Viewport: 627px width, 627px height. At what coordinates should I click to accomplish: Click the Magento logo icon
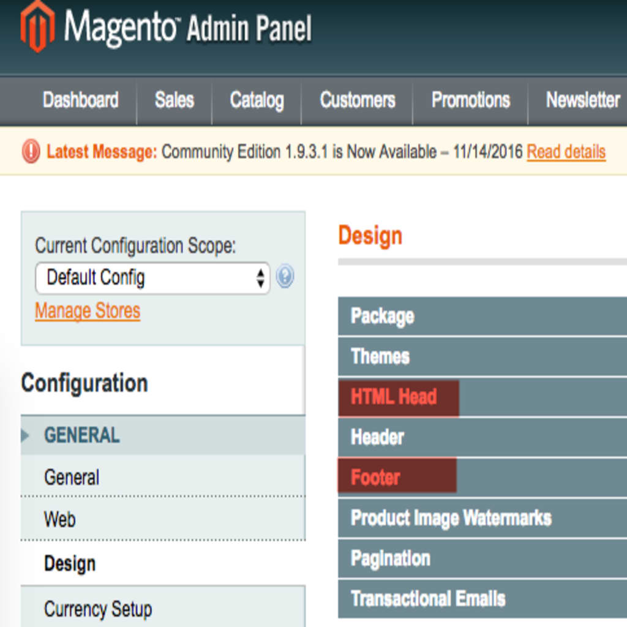[37, 27]
